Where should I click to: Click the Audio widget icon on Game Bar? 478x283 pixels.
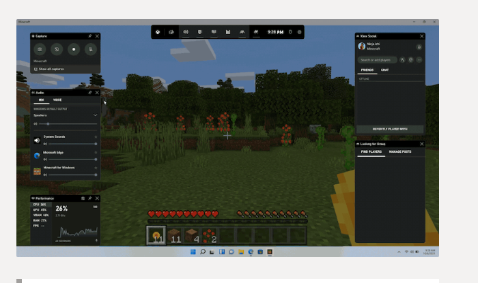click(x=186, y=31)
